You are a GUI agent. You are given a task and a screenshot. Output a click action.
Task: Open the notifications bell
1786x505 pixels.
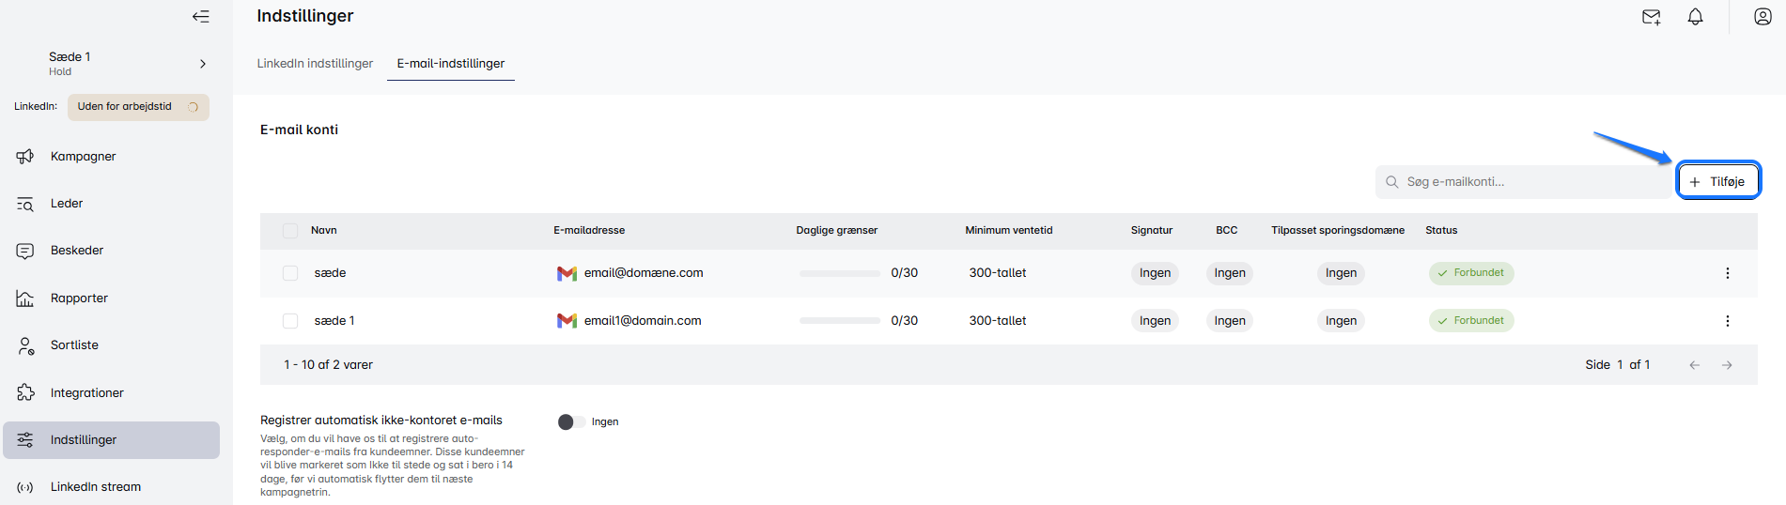tap(1695, 17)
